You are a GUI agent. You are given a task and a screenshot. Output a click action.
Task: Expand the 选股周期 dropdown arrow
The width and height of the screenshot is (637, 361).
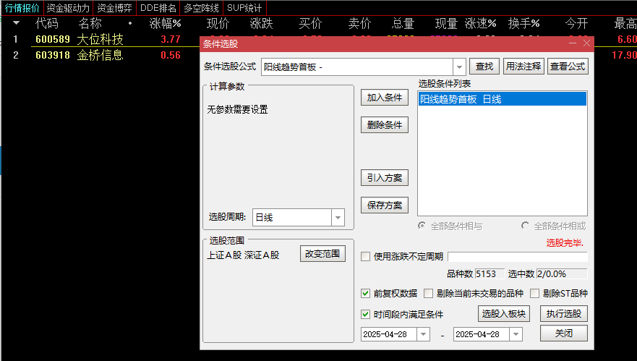click(338, 218)
